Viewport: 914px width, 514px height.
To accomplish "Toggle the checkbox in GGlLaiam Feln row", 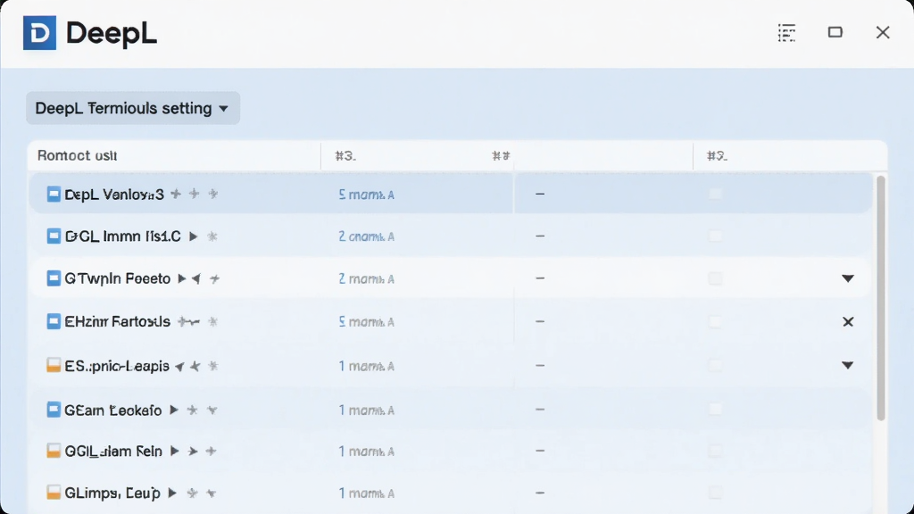I will pyautogui.click(x=715, y=451).
